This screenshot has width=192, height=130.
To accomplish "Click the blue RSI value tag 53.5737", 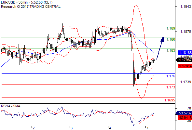I will point(184,113).
